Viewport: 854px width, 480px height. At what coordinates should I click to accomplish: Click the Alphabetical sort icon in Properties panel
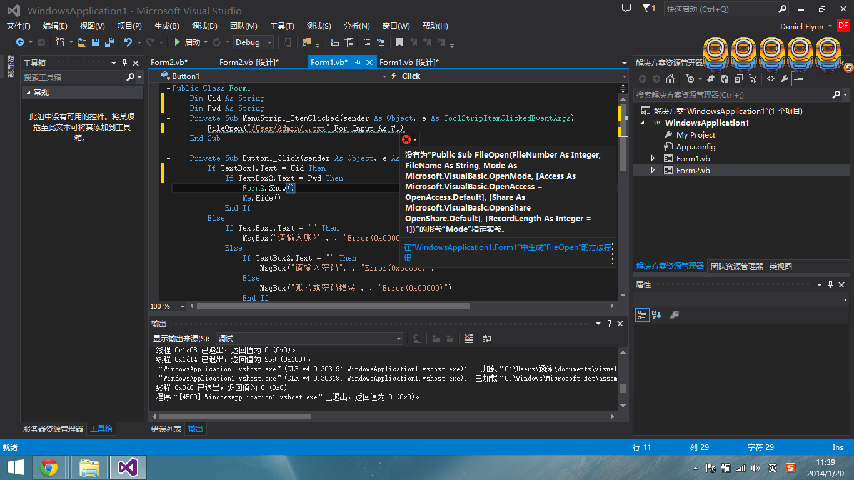[656, 315]
